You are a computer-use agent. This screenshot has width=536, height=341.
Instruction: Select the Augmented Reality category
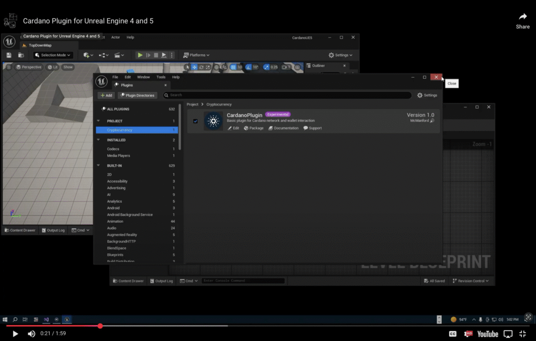pos(137,234)
